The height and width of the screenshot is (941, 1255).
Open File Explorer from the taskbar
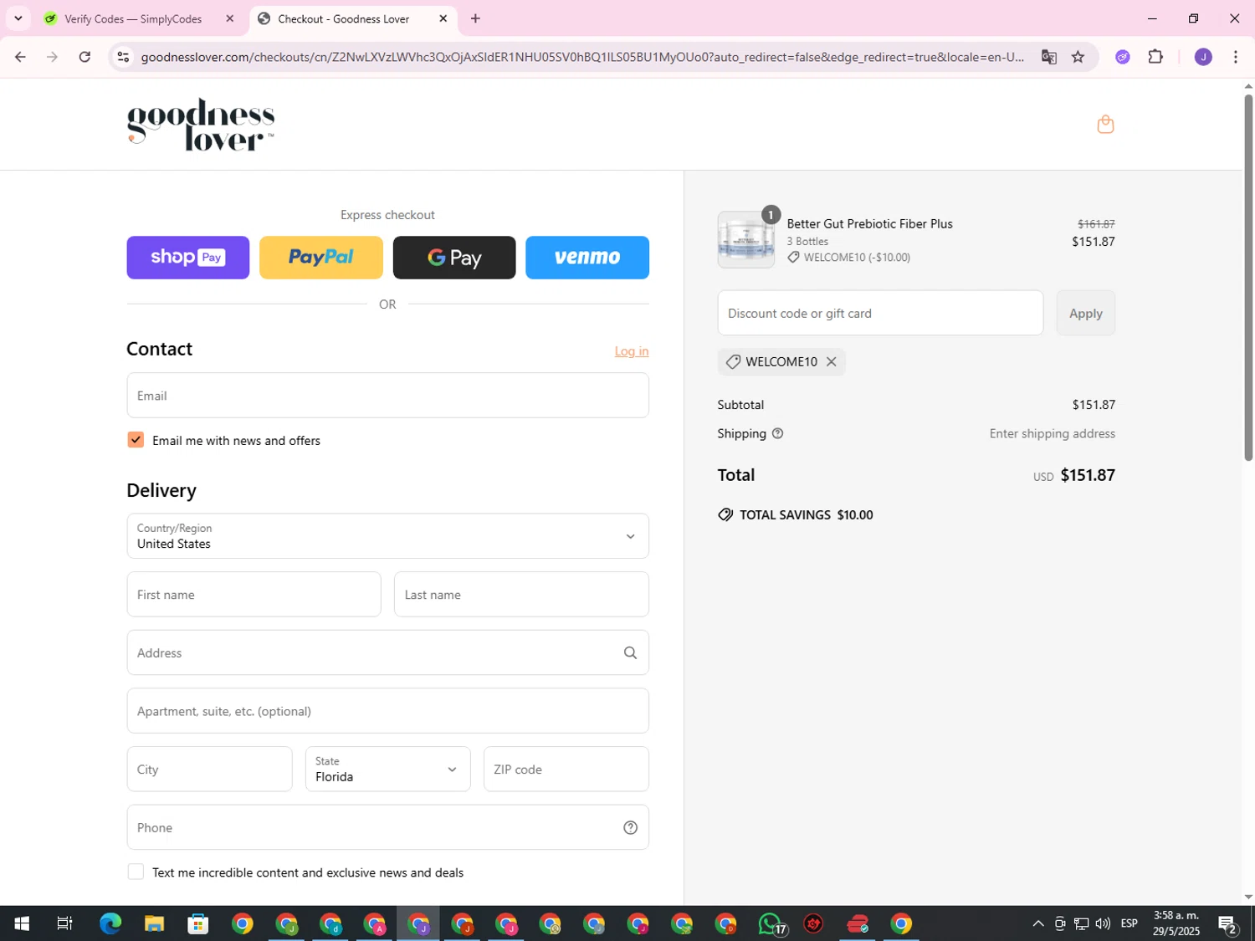154,923
